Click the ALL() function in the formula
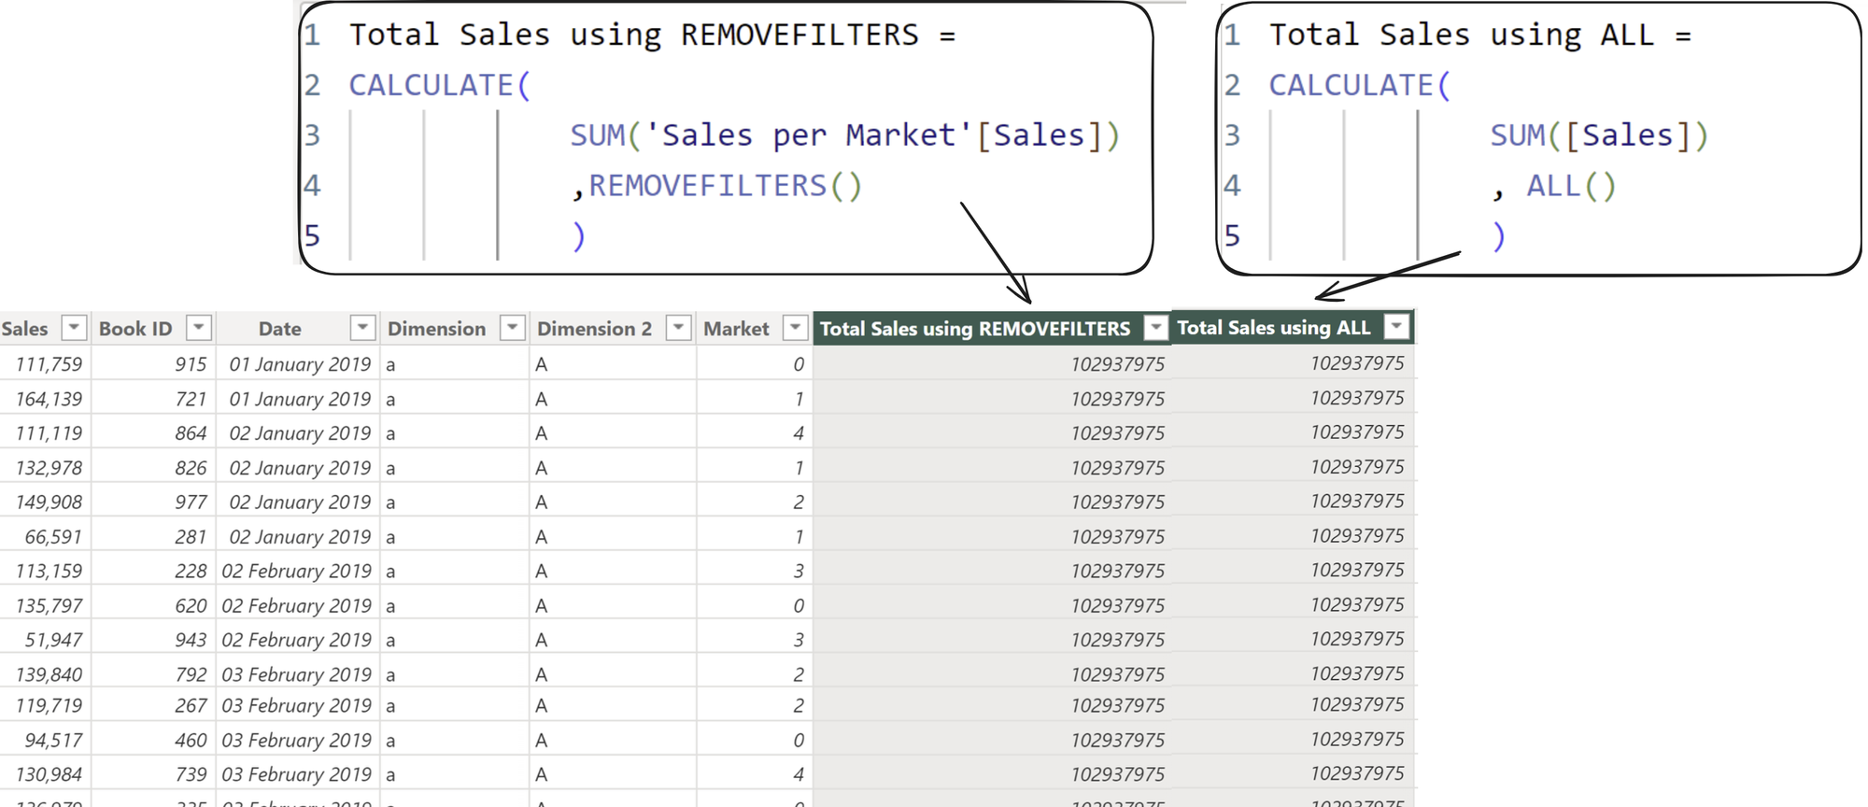This screenshot has width=1868, height=807. pyautogui.click(x=1570, y=186)
